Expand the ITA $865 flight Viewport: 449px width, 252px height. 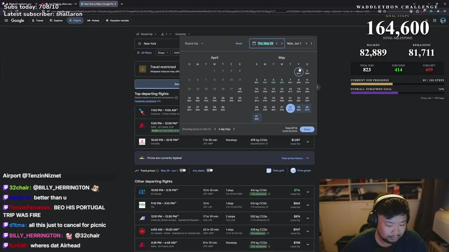[308, 205]
